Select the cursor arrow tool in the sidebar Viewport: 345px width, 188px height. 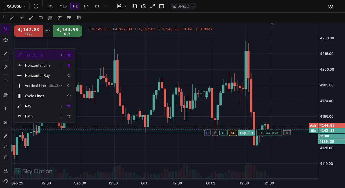pyautogui.click(x=6, y=29)
